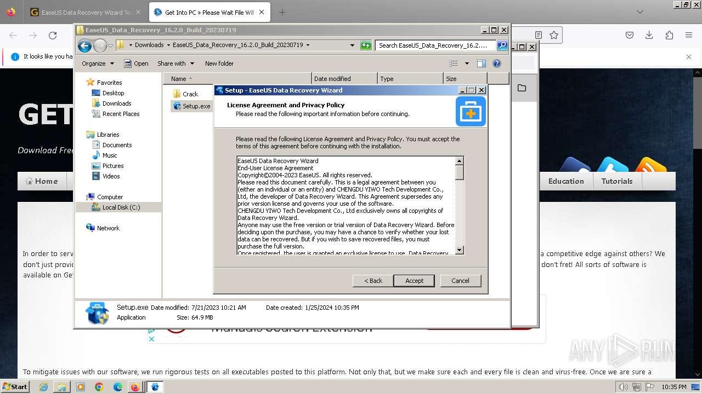
Task: Reload the Firefox page
Action: coord(53,36)
